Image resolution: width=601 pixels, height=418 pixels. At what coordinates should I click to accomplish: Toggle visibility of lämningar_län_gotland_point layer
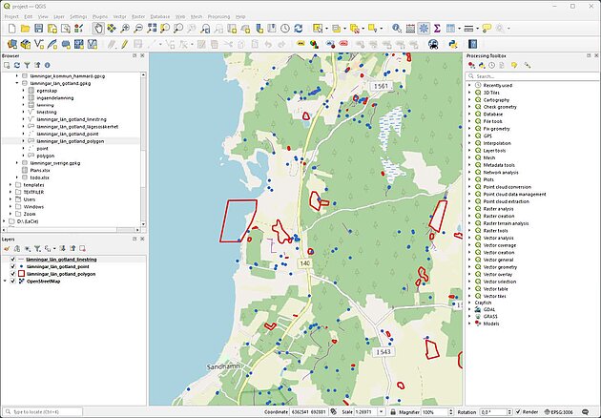pos(13,266)
